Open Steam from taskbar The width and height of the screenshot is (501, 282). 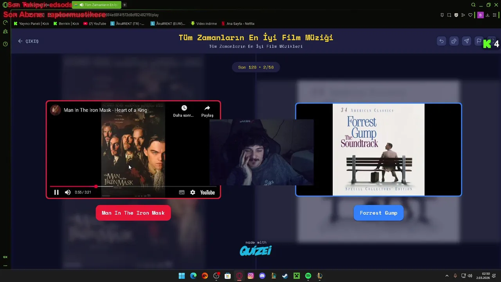pyautogui.click(x=285, y=276)
